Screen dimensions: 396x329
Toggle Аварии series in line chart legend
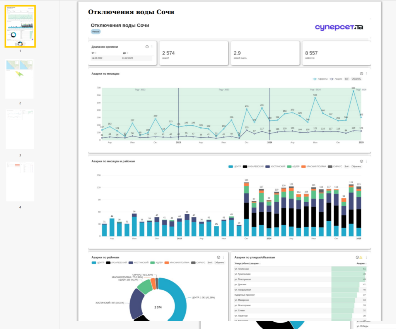pos(336,79)
